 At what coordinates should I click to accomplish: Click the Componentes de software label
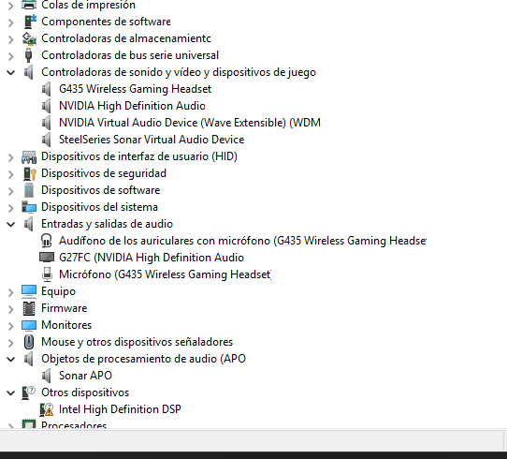pos(106,22)
